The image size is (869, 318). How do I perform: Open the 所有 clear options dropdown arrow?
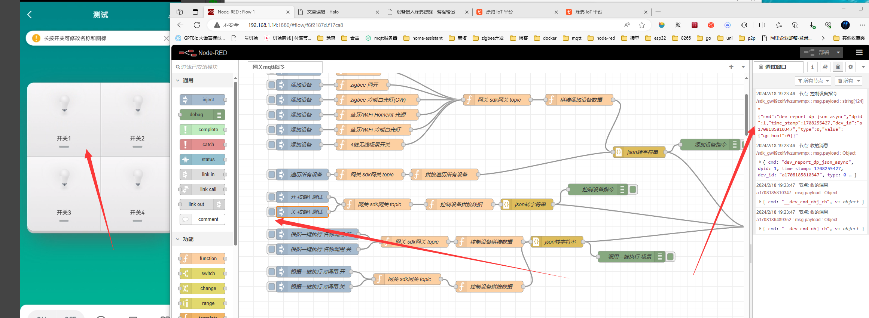point(859,81)
